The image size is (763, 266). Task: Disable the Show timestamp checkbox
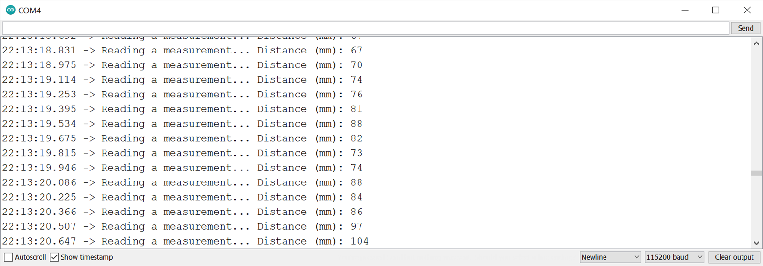click(54, 257)
